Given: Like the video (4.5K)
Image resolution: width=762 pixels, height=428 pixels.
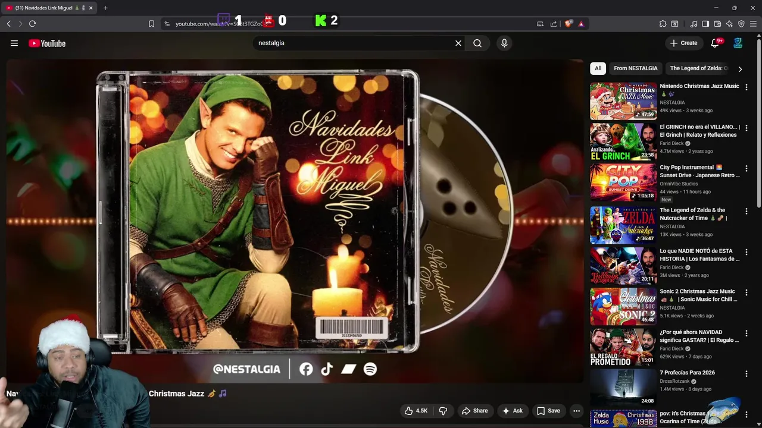Looking at the screenshot, I should [416, 411].
